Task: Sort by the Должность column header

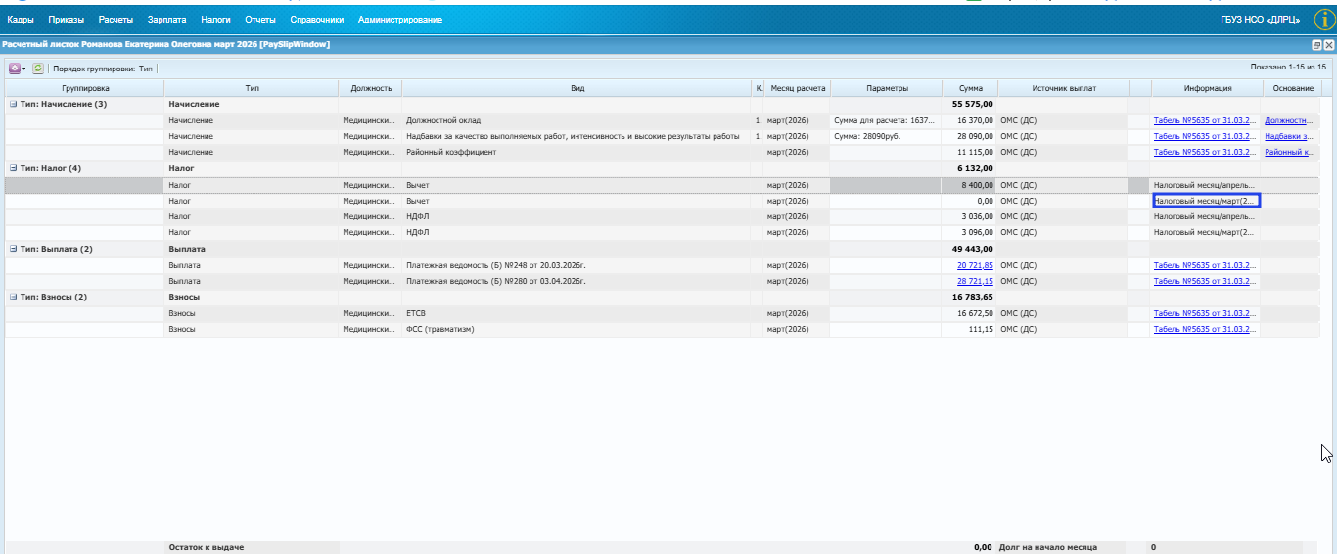Action: point(370,88)
